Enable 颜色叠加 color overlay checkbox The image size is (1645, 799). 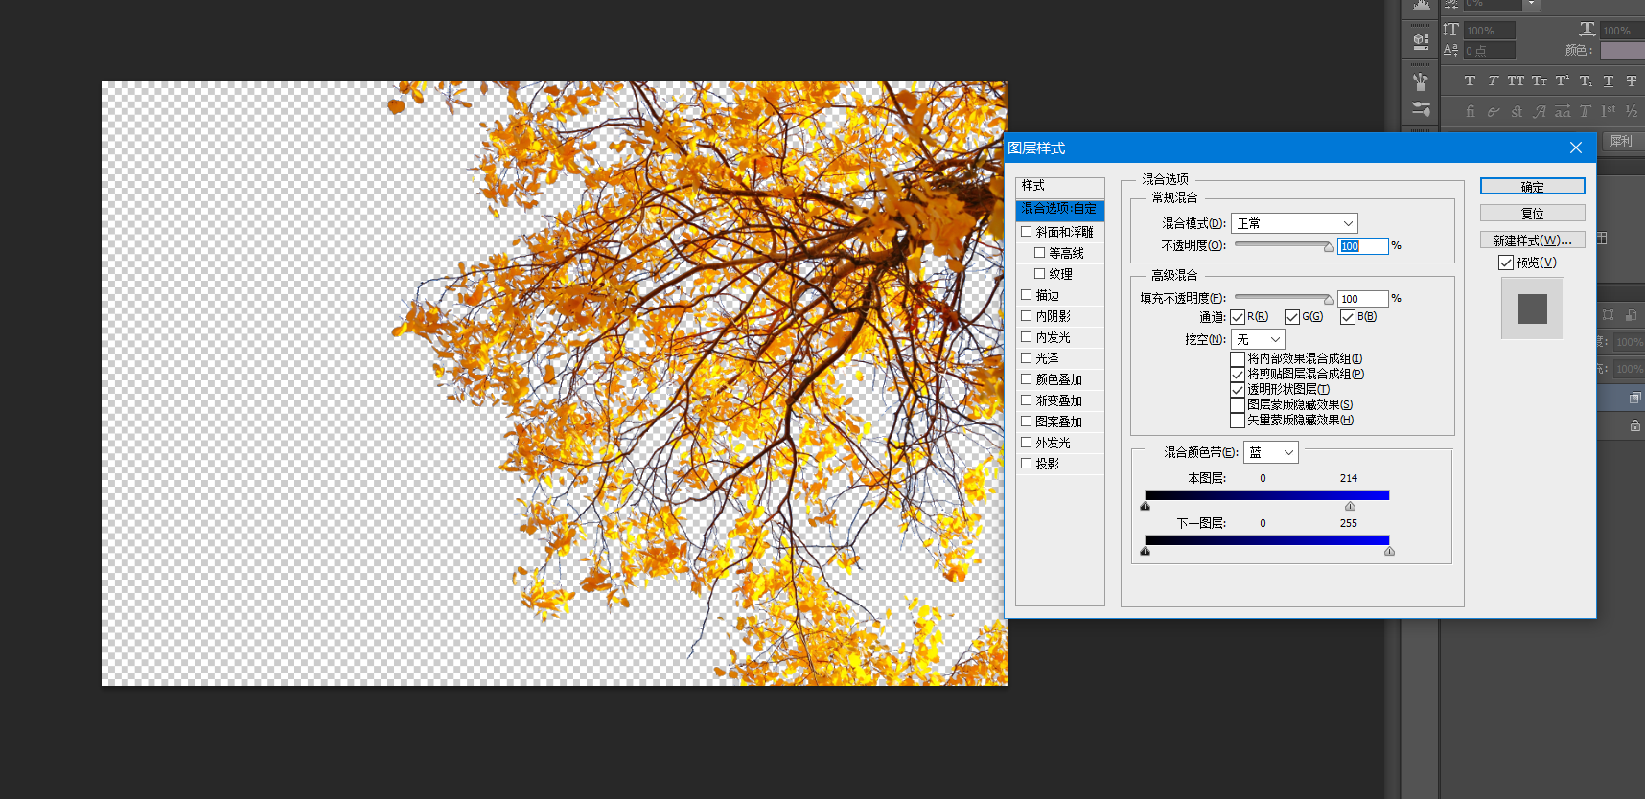point(1027,379)
